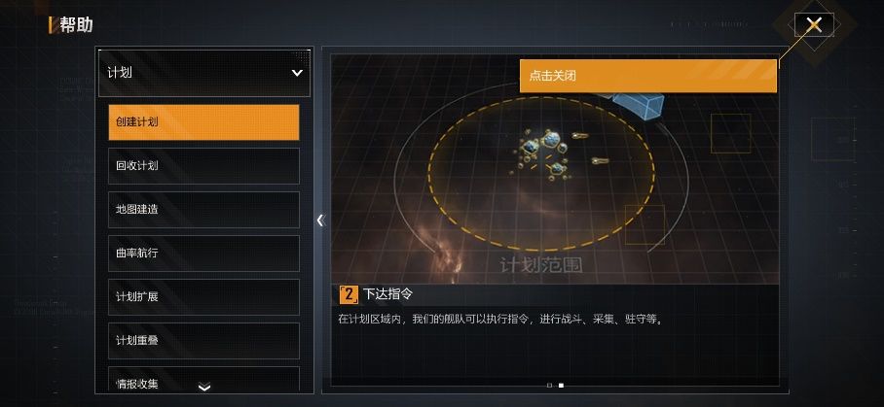Open the 计划扩展 entry
Viewport: 884px width, 407px height.
(x=203, y=297)
